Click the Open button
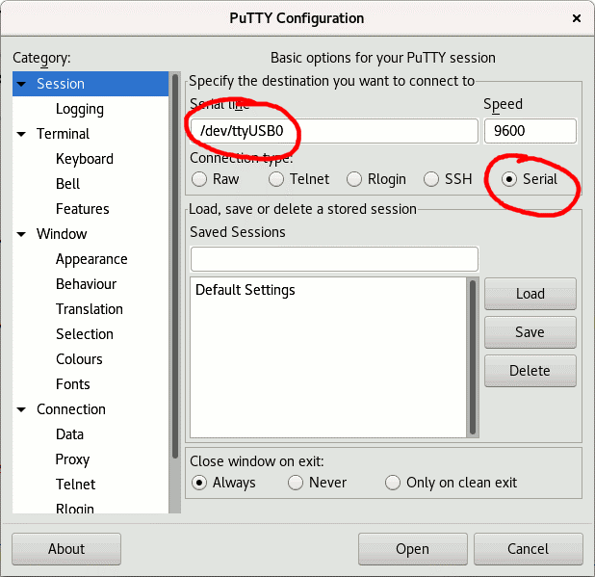The height and width of the screenshot is (577, 595). point(412,549)
